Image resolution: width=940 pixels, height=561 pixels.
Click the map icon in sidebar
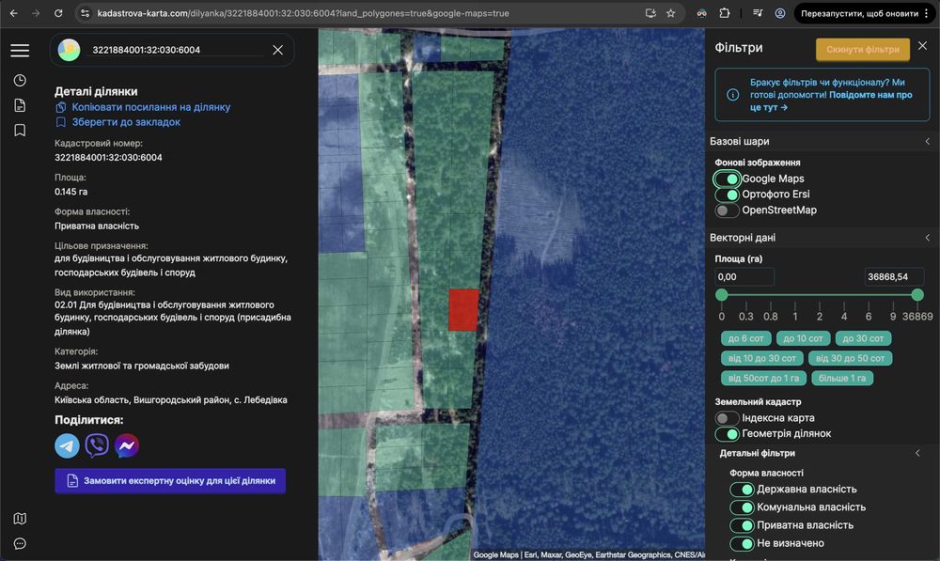pos(20,519)
